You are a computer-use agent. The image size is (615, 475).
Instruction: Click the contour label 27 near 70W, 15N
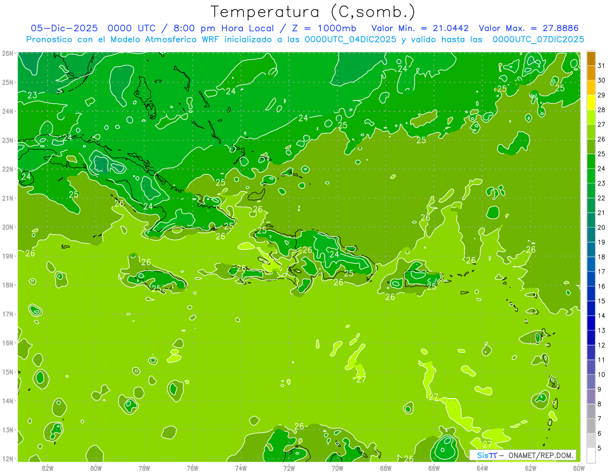click(361, 379)
